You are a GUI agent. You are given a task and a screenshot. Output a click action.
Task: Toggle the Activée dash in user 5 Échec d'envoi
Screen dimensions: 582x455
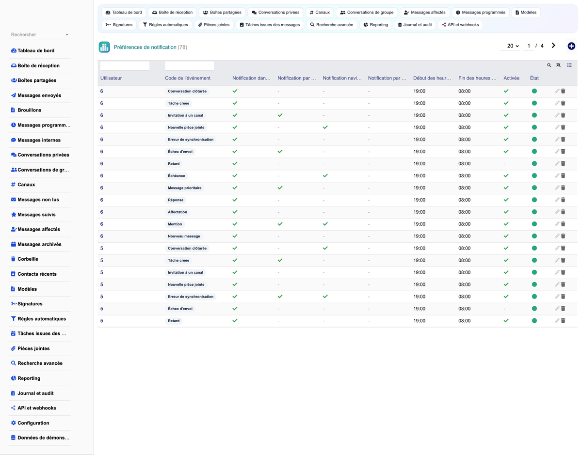(505, 309)
